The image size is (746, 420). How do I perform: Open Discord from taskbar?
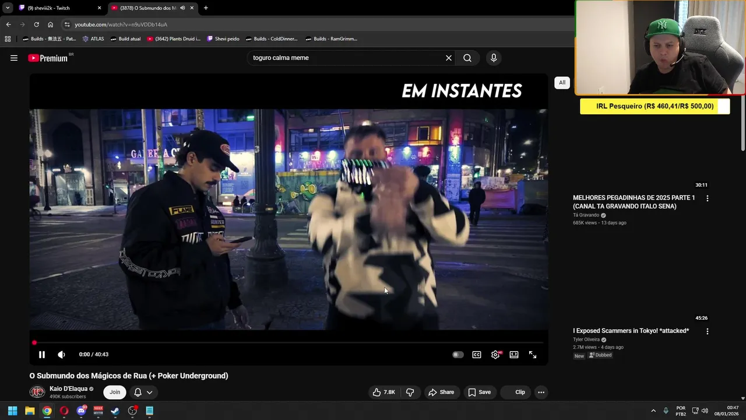[x=81, y=411]
